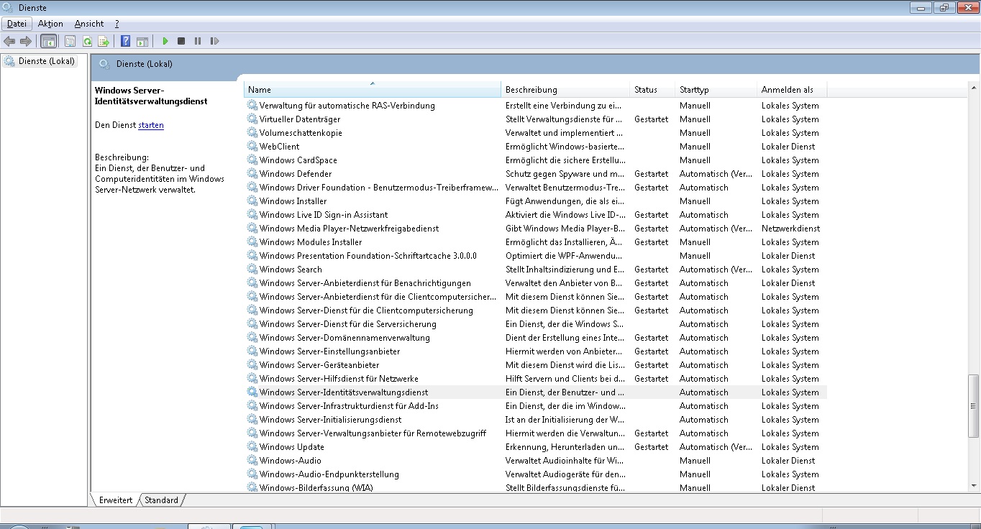Open the ? help menu
Image resolution: width=981 pixels, height=529 pixels.
pos(117,24)
